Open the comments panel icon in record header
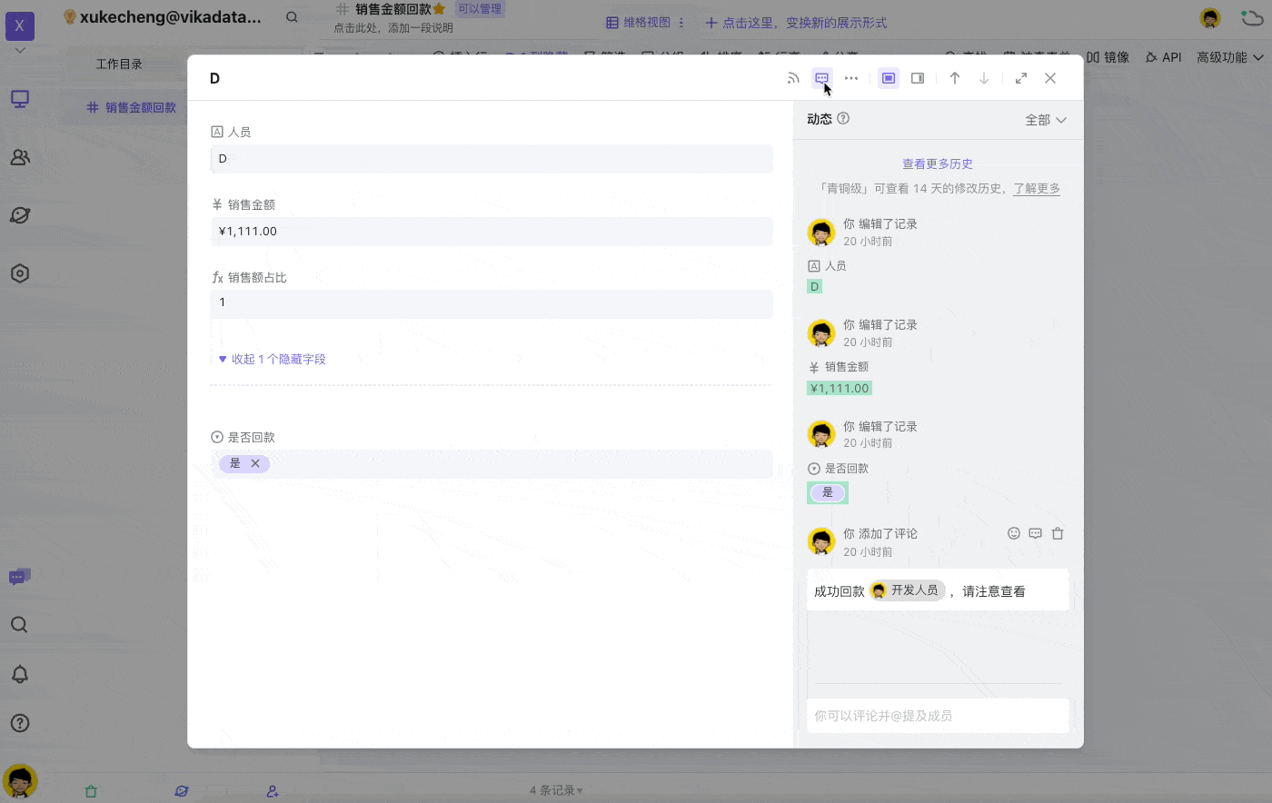 [820, 78]
